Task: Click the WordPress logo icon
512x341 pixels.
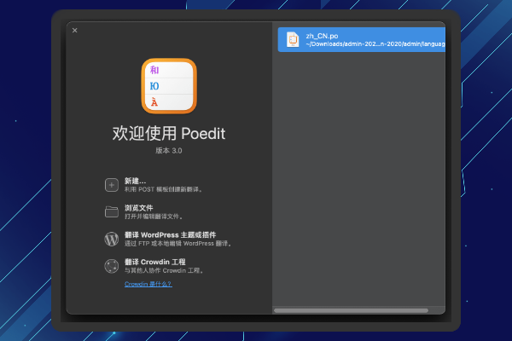Action: point(111,239)
